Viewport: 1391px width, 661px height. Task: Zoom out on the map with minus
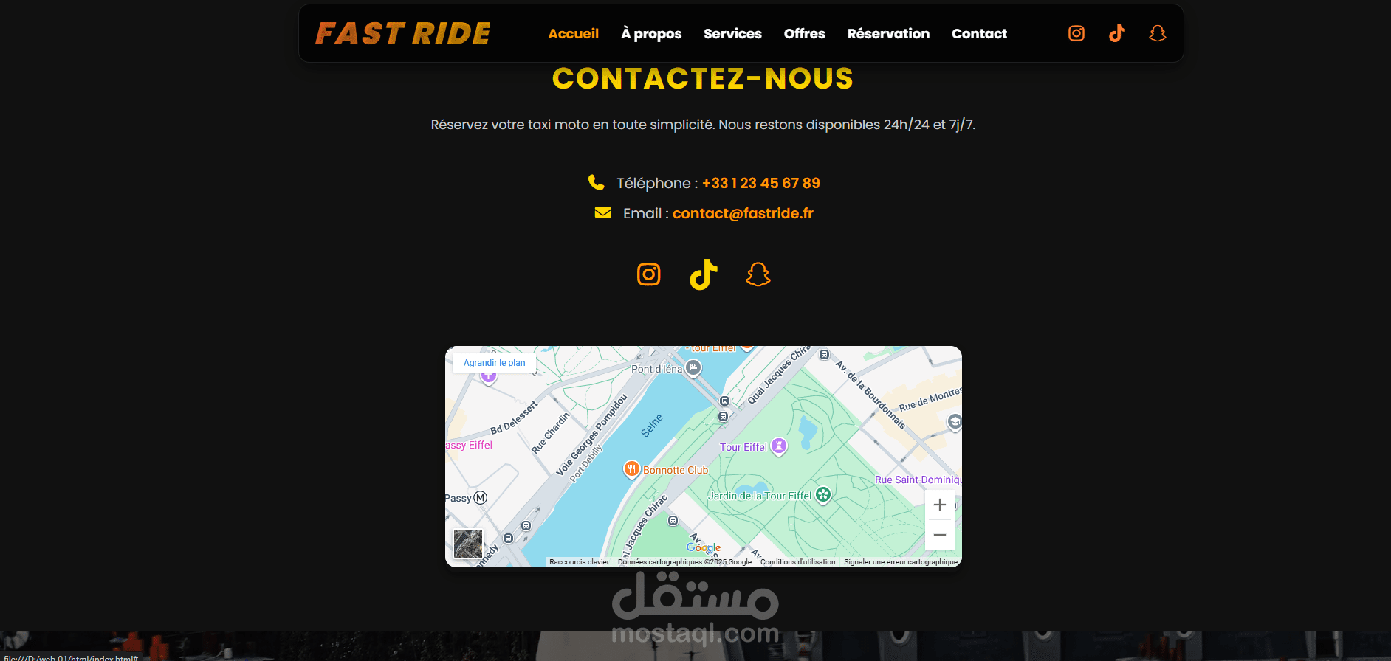(940, 535)
